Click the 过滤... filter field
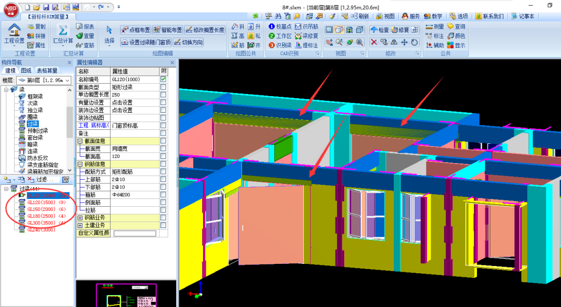Viewport: 561px width, 307px height. [48, 180]
